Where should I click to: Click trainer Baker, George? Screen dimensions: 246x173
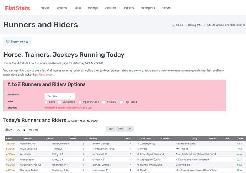coord(60,144)
